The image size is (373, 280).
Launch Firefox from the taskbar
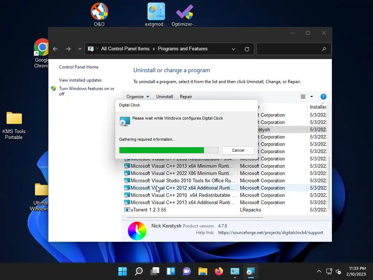point(219,271)
